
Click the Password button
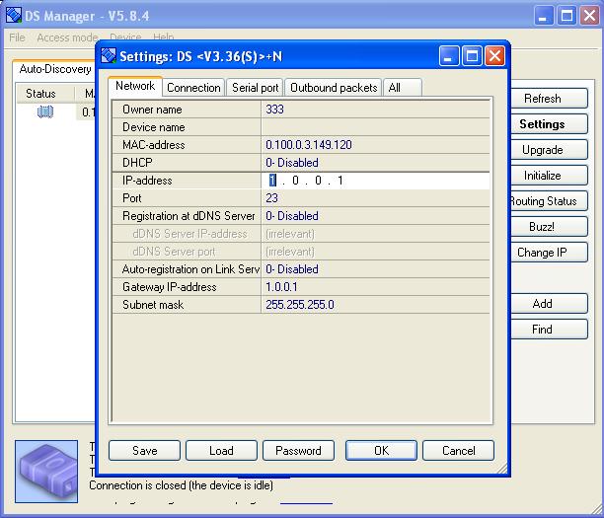click(298, 451)
